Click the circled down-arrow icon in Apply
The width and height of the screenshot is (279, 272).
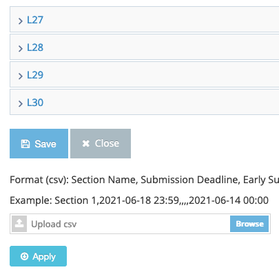pos(24,256)
